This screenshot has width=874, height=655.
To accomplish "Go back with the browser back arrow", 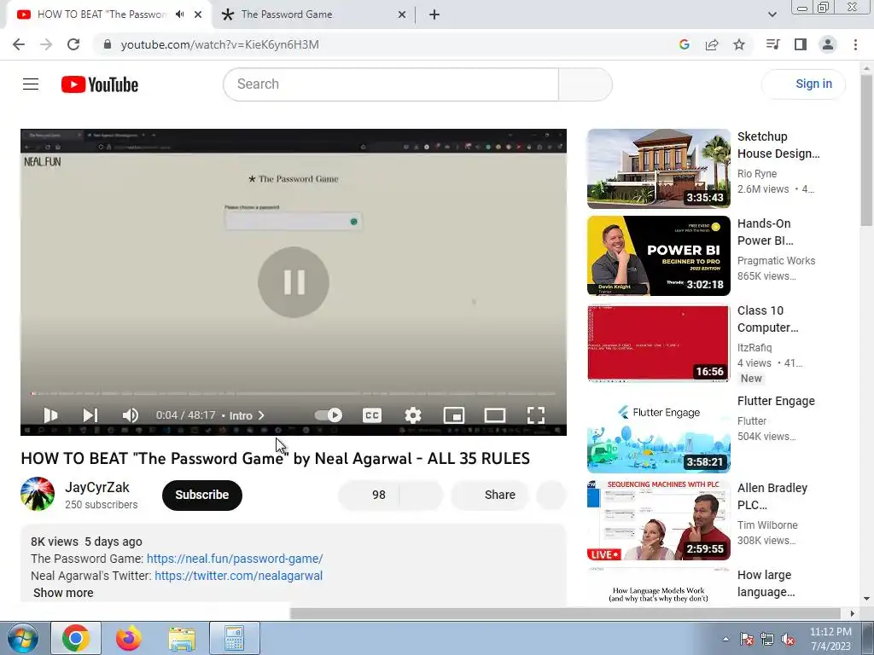I will [x=19, y=44].
